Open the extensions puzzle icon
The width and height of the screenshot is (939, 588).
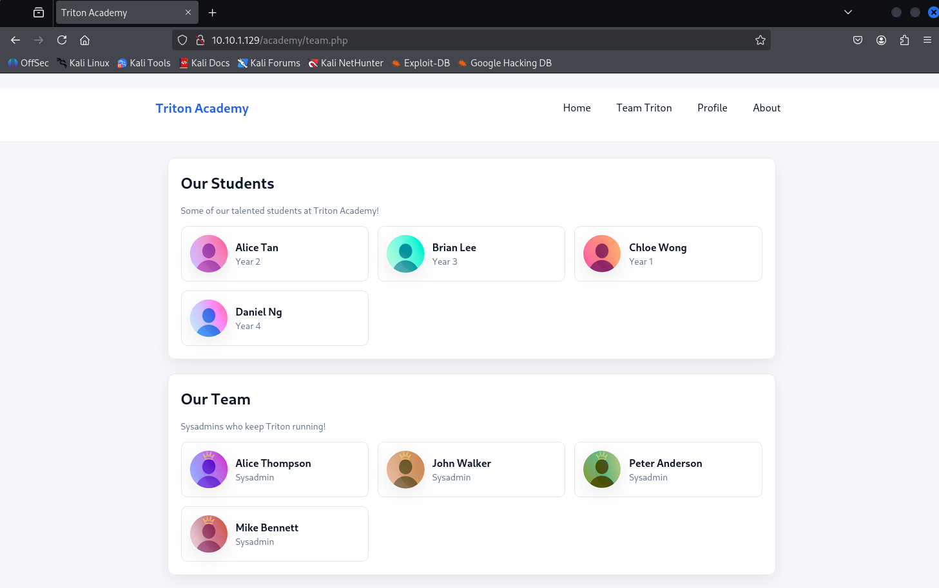[904, 40]
